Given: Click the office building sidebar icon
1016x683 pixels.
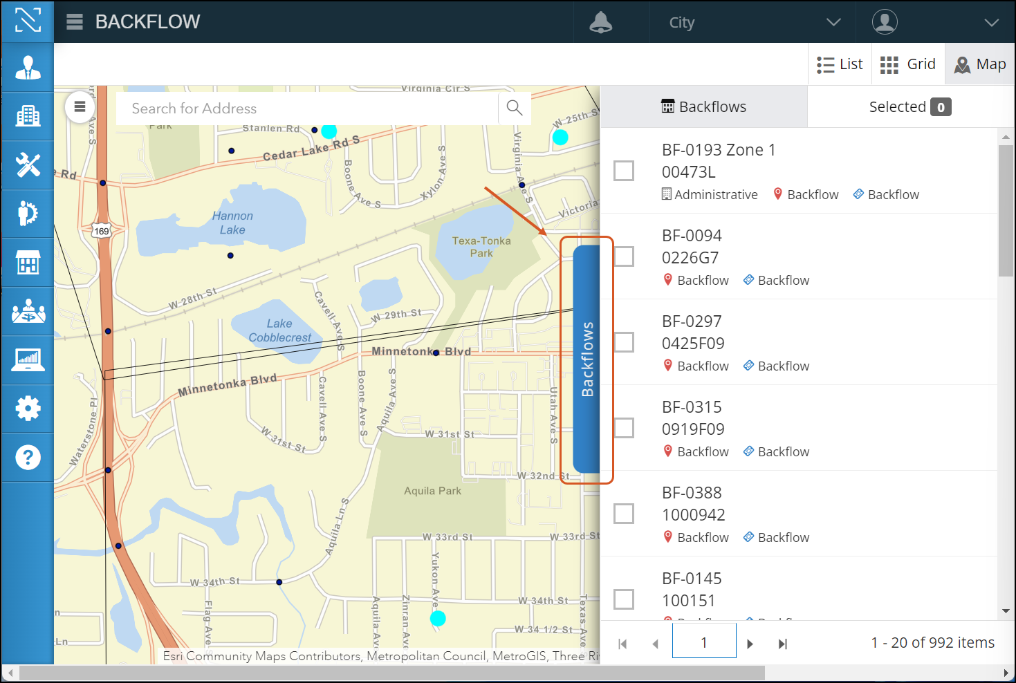Looking at the screenshot, I should pos(28,116).
